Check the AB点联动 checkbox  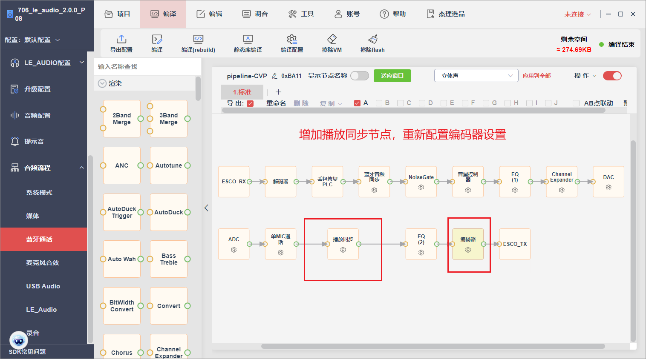point(576,103)
